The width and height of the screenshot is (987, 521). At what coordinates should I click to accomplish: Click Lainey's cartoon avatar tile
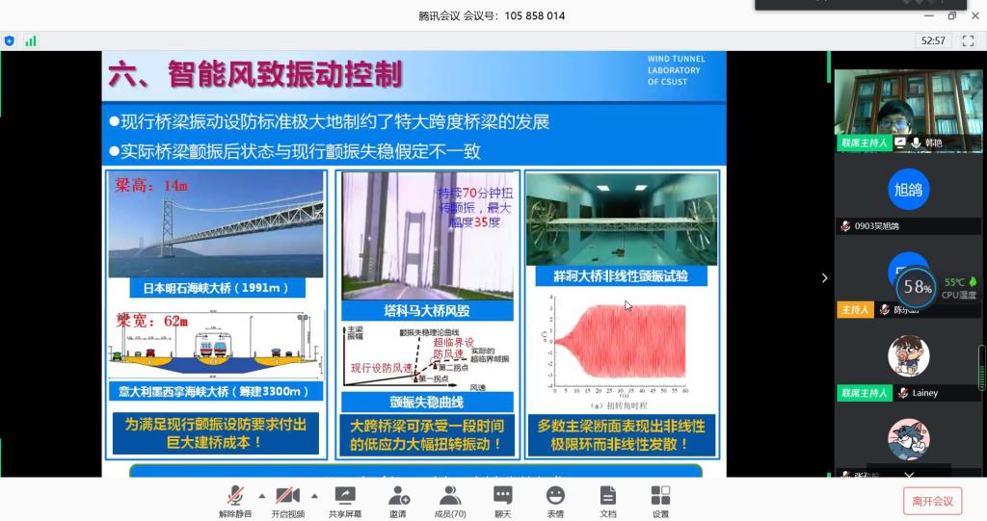tap(907, 357)
